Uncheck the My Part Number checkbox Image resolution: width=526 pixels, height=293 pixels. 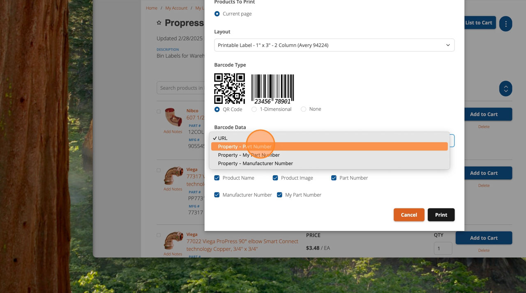point(279,195)
